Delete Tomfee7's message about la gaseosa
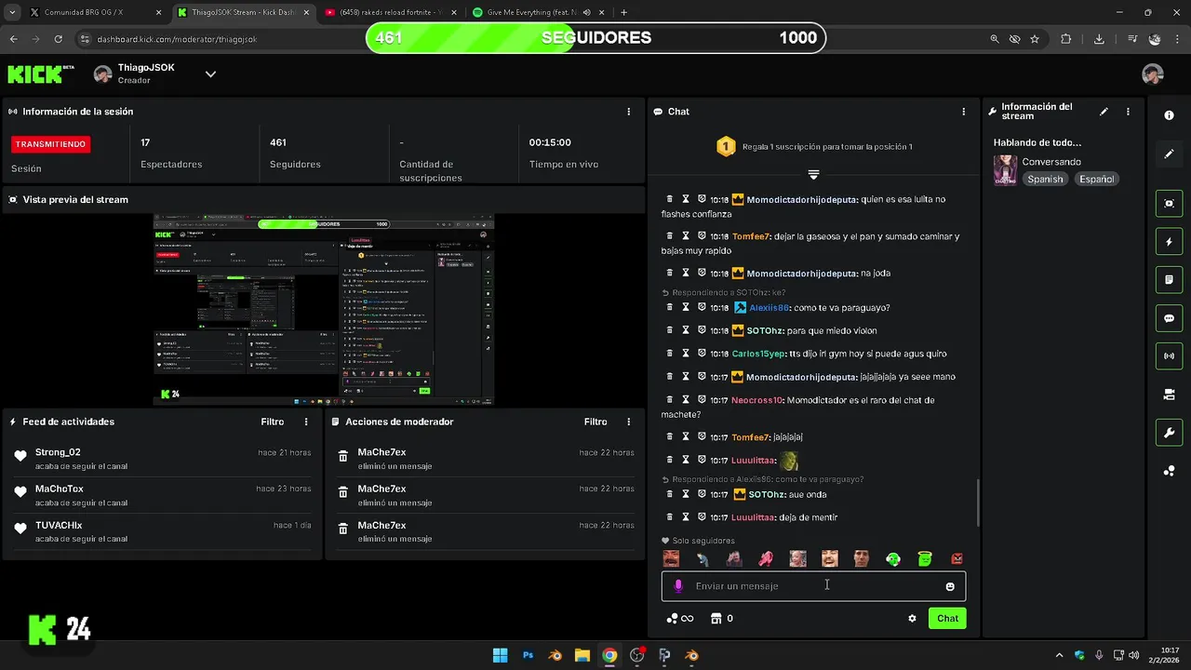The image size is (1191, 670). pyautogui.click(x=669, y=236)
